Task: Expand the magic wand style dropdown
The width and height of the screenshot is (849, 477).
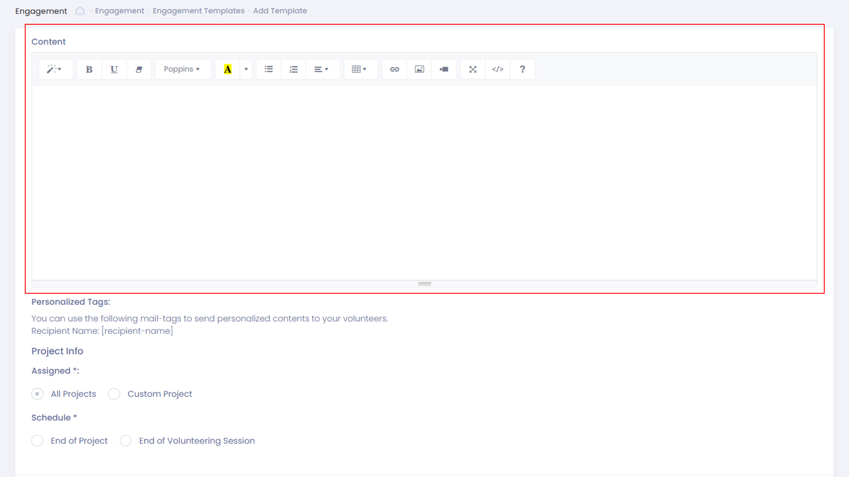Action: (54, 69)
